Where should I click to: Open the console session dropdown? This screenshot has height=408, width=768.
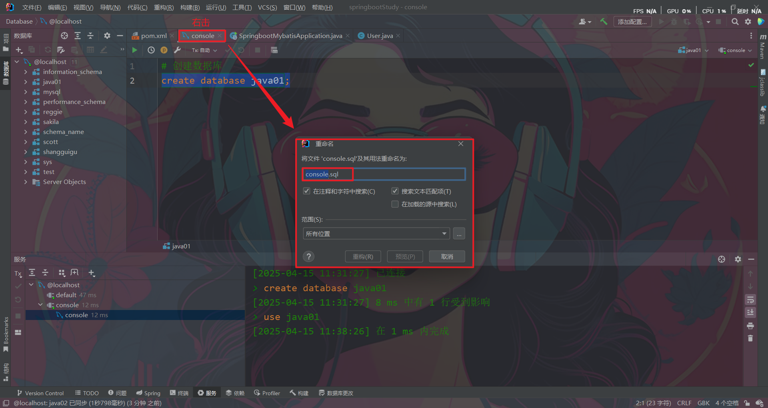point(735,50)
